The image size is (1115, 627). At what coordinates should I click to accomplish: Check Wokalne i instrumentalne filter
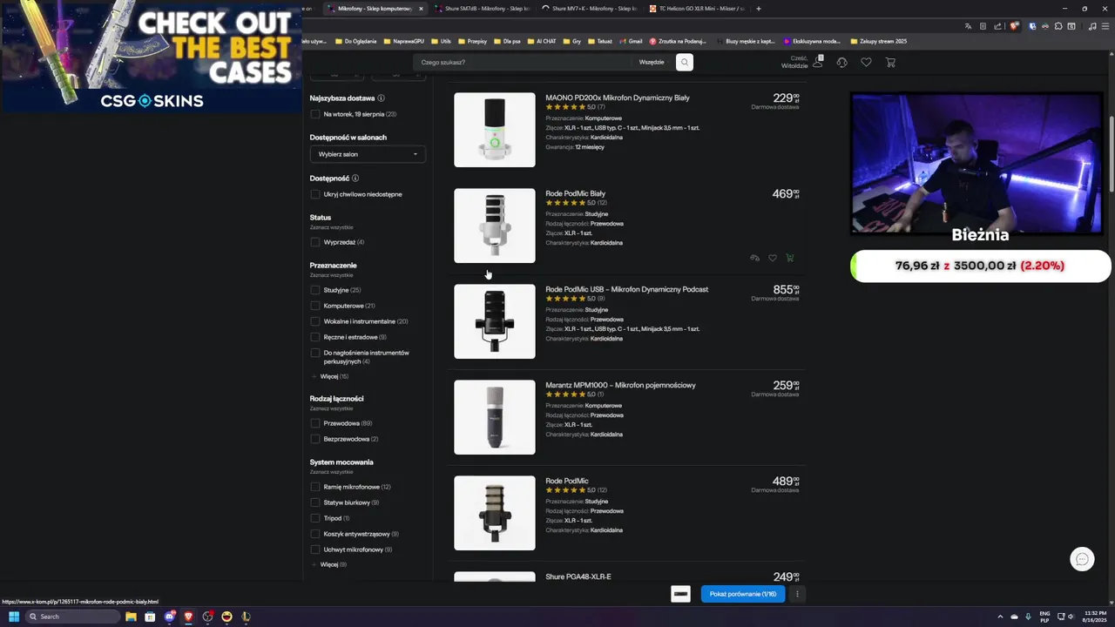click(x=315, y=321)
